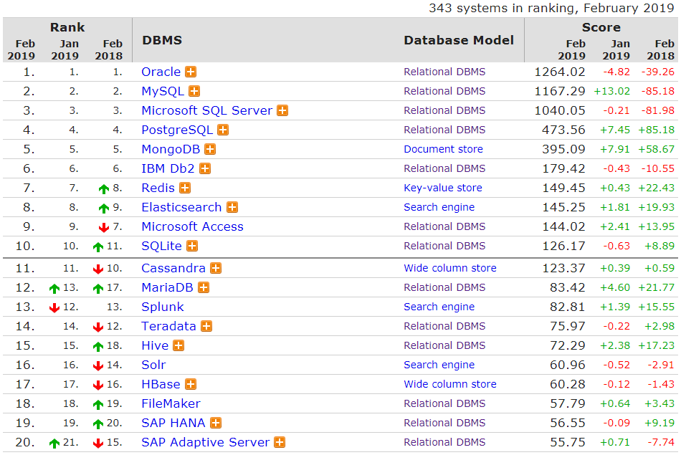Screen dimensions: 681x455
Task: Open the Cassandra link
Action: pyautogui.click(x=173, y=268)
